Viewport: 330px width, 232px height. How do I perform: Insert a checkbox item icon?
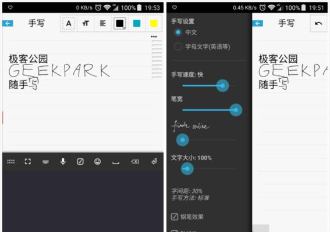pos(80,161)
